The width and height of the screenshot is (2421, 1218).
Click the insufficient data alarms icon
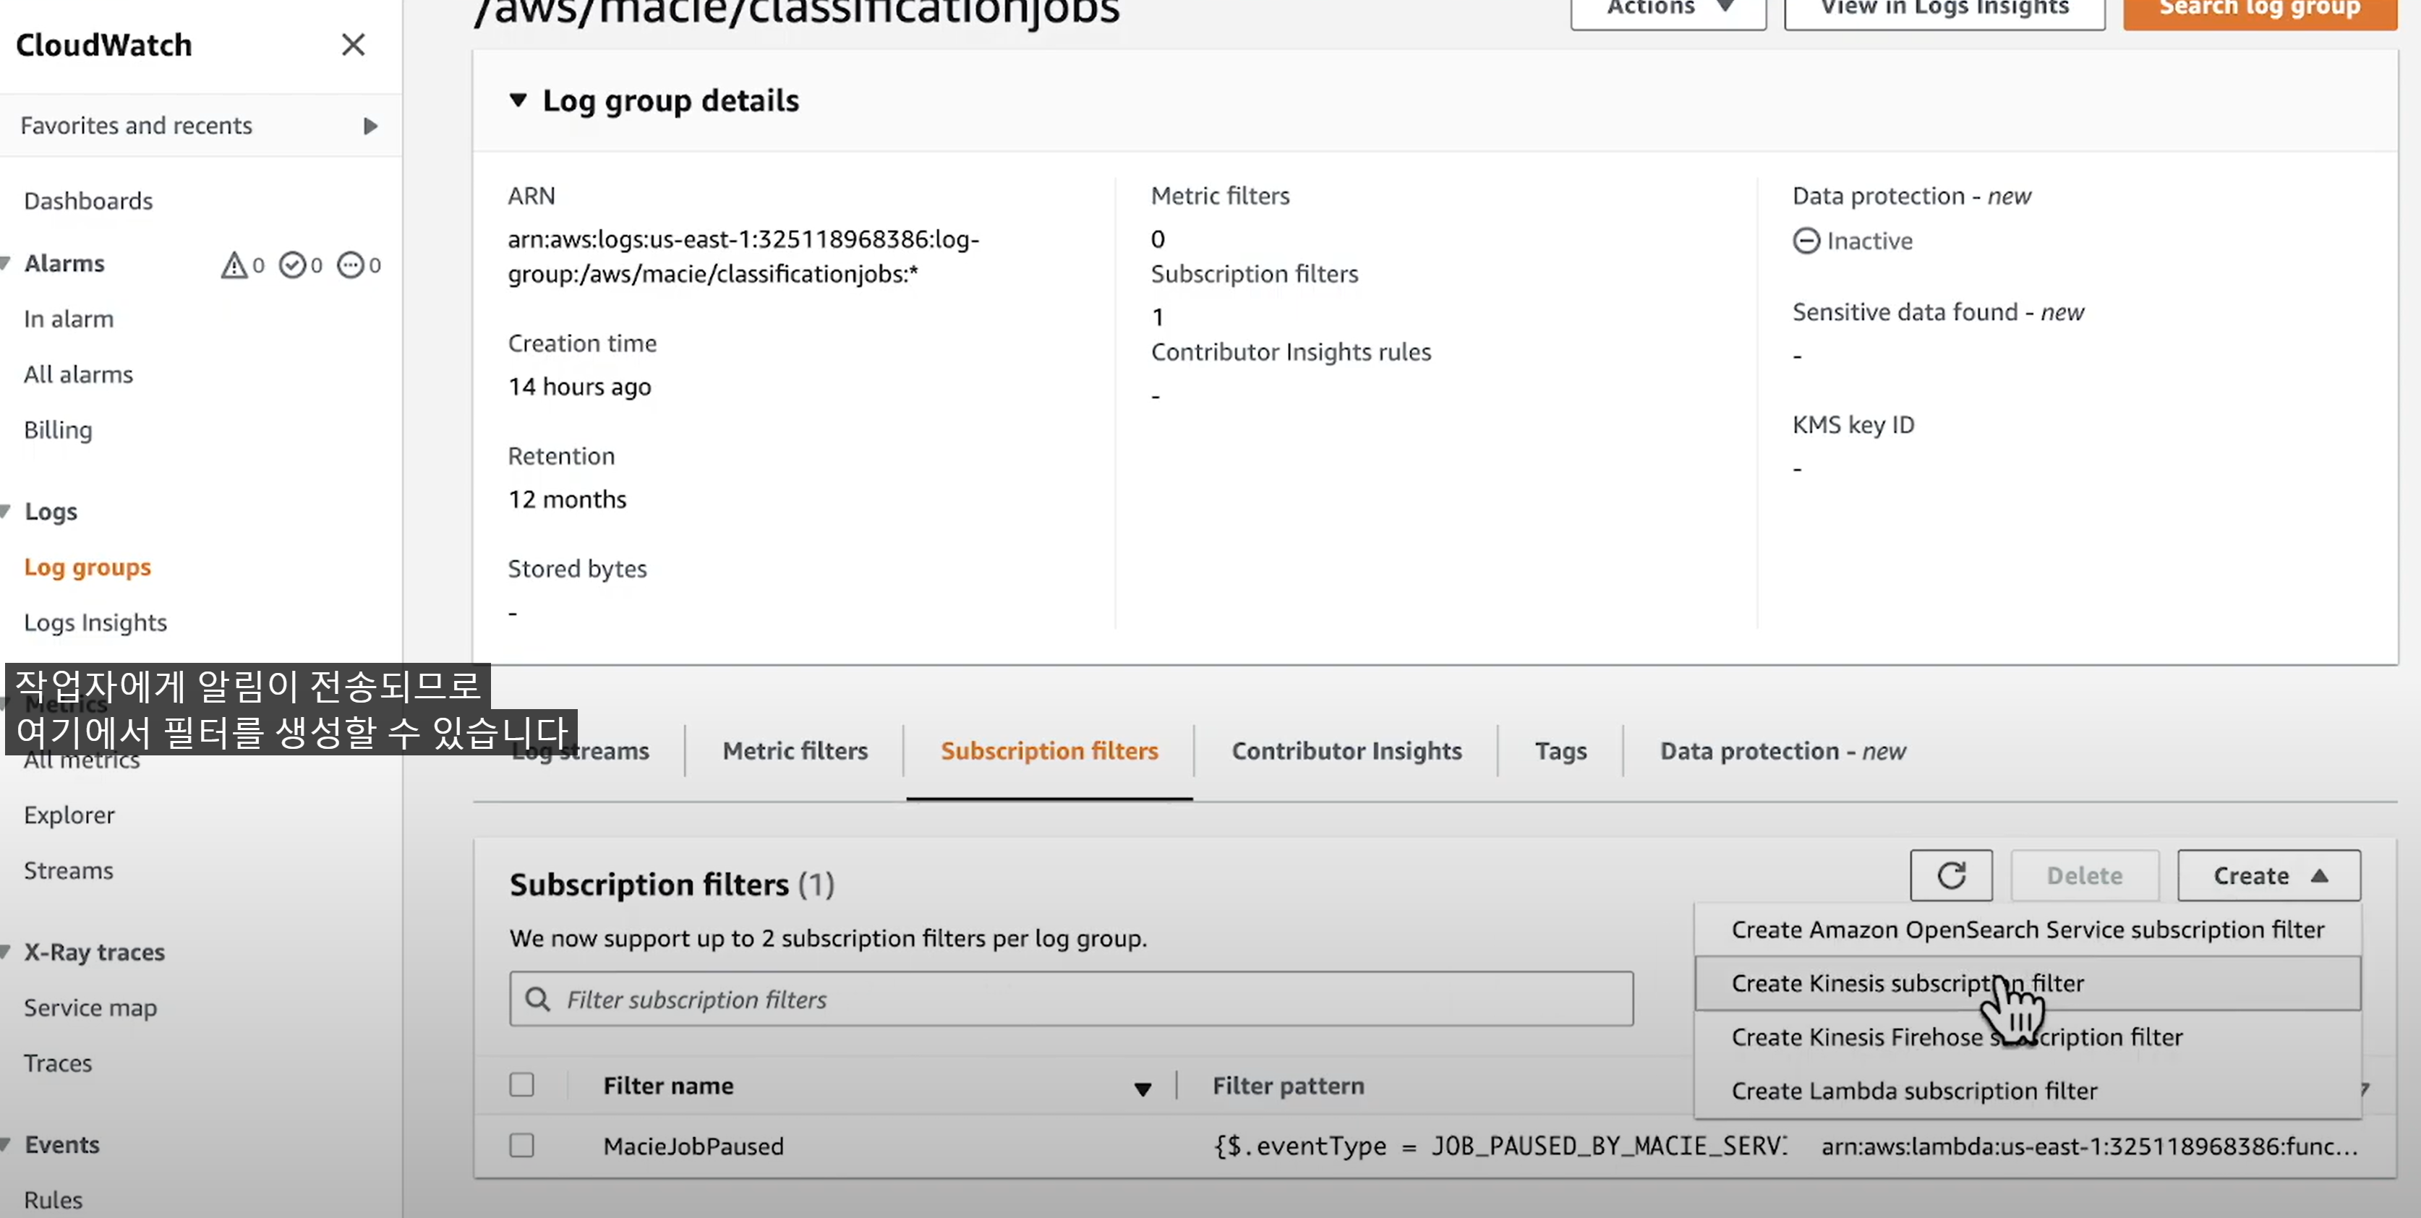click(x=351, y=265)
